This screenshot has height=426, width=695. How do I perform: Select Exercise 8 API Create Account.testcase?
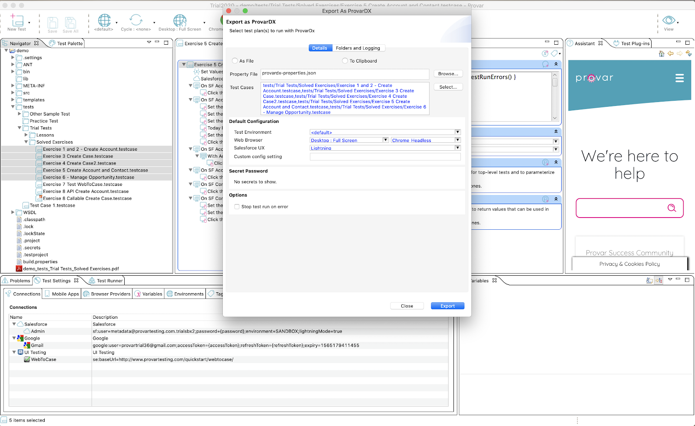point(86,191)
